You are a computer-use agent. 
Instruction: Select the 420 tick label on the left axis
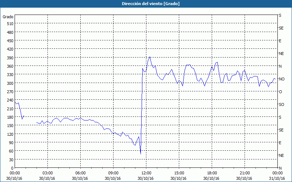coord(10,49)
